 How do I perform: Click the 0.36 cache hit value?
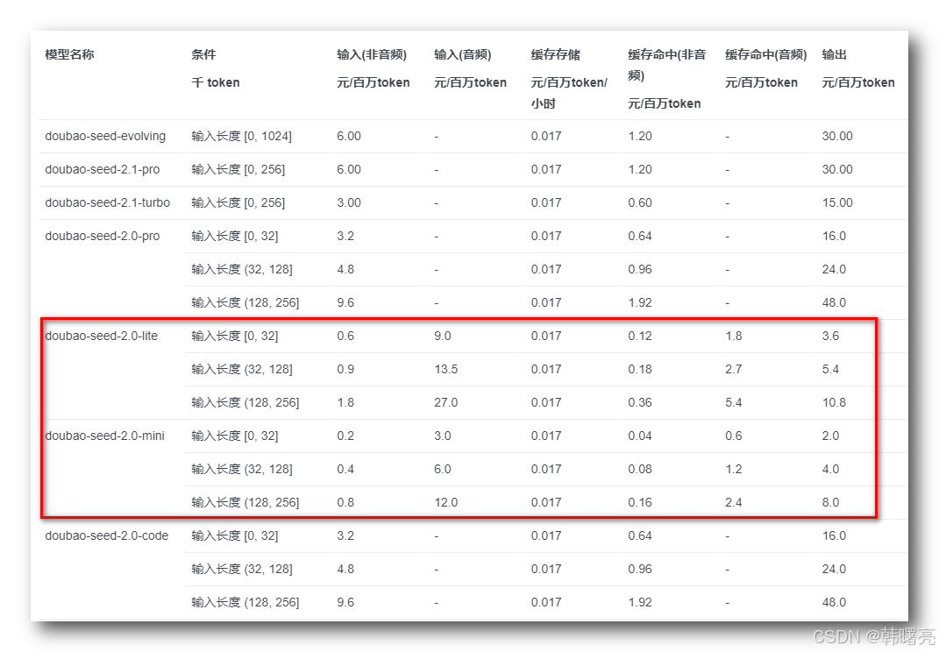pyautogui.click(x=640, y=402)
